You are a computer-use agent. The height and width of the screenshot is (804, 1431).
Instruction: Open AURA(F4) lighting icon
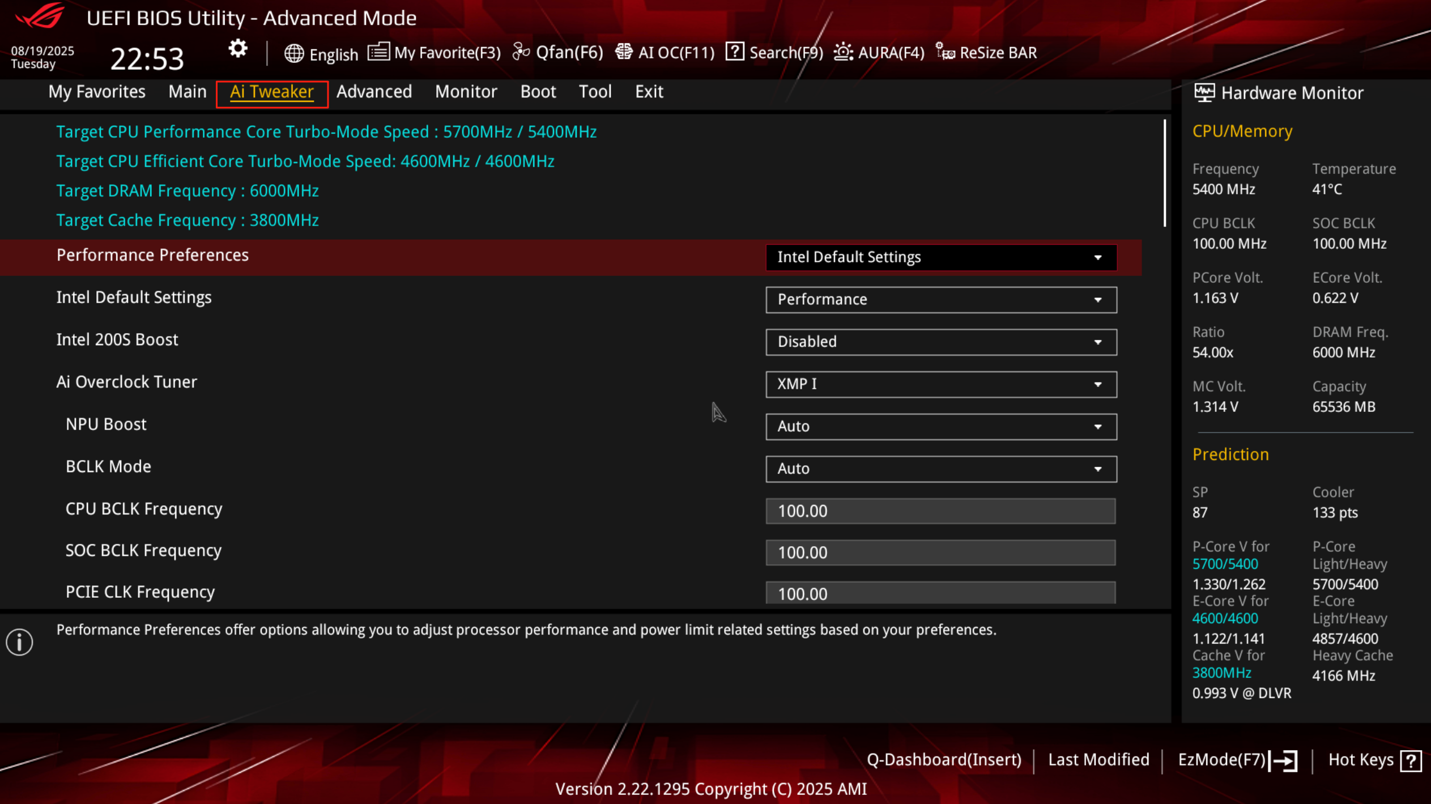[843, 52]
